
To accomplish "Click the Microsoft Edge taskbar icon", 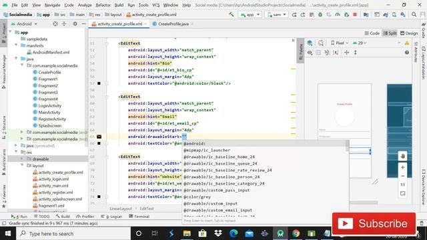I will pos(234,233).
